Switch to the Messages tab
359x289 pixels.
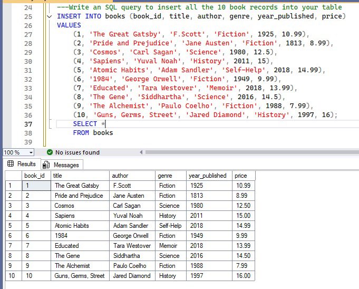click(66, 165)
